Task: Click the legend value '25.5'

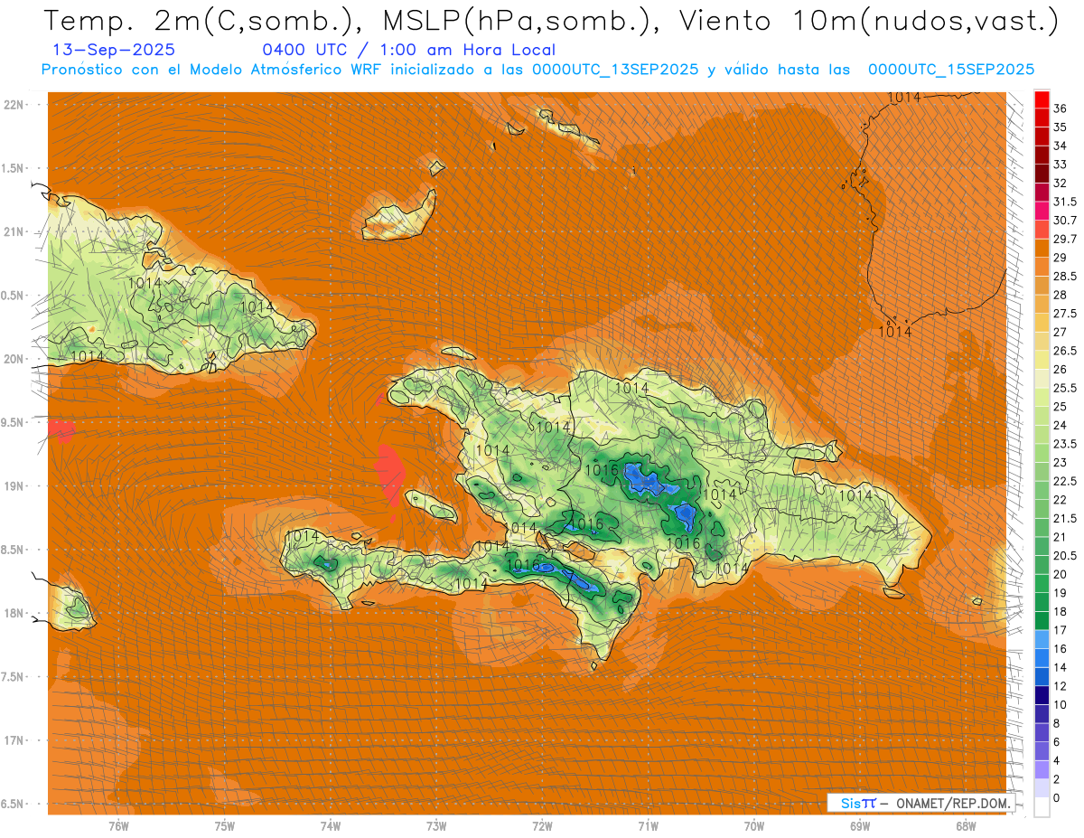Action: [1064, 388]
